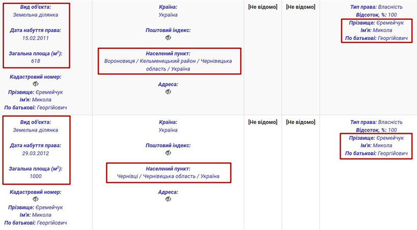The height and width of the screenshot is (230, 417).
Task: Click hidden-eye icon under first Поштовий індекс
Action: coord(168,38)
